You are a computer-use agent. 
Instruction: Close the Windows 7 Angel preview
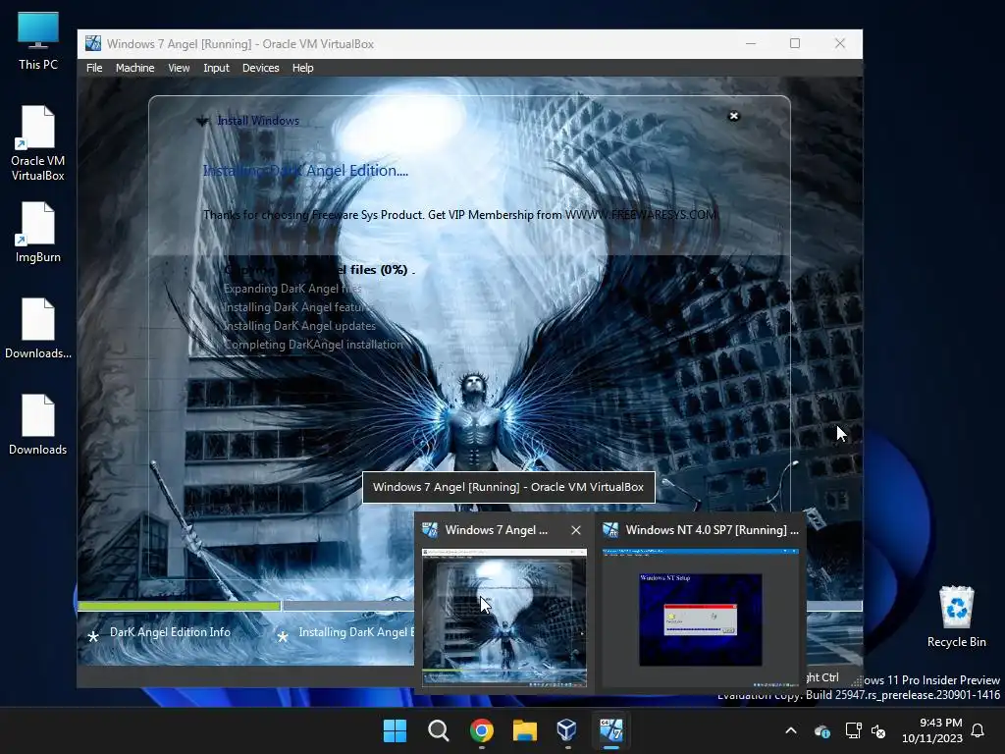coord(575,530)
